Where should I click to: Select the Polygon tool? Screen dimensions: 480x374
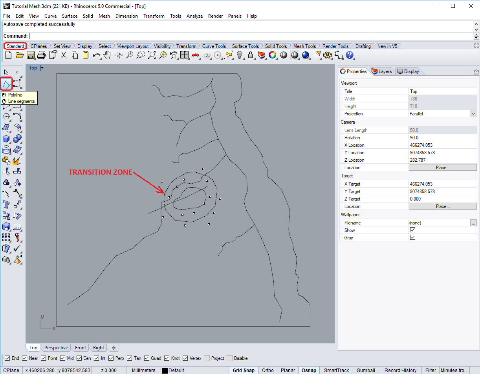(x=6, y=117)
